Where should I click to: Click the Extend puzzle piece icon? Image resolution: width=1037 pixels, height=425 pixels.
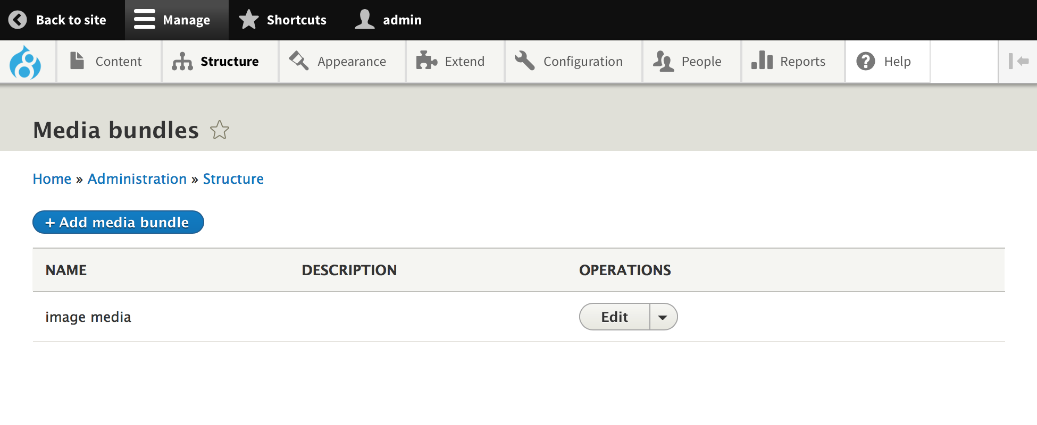pyautogui.click(x=426, y=61)
